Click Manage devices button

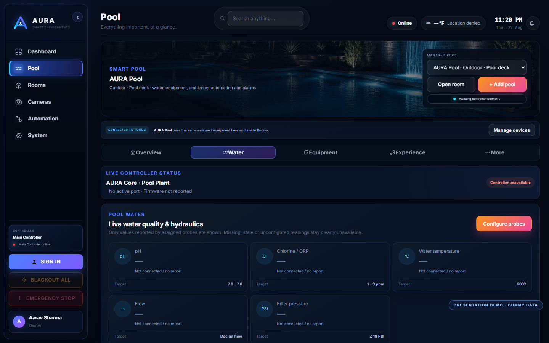(512, 130)
